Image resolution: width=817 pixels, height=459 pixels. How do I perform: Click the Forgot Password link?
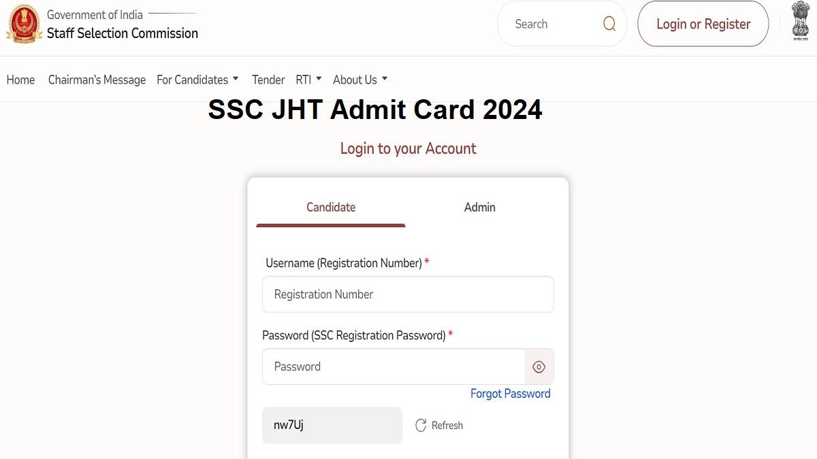tap(510, 394)
